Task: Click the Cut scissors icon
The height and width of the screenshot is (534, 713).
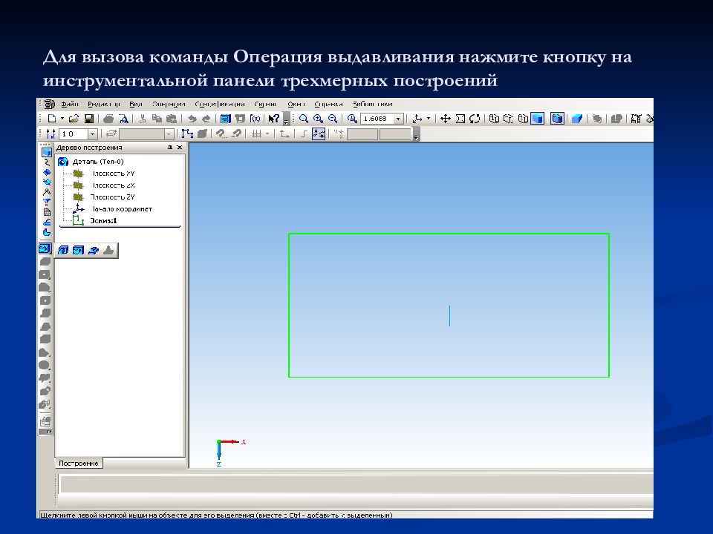Action: point(143,119)
